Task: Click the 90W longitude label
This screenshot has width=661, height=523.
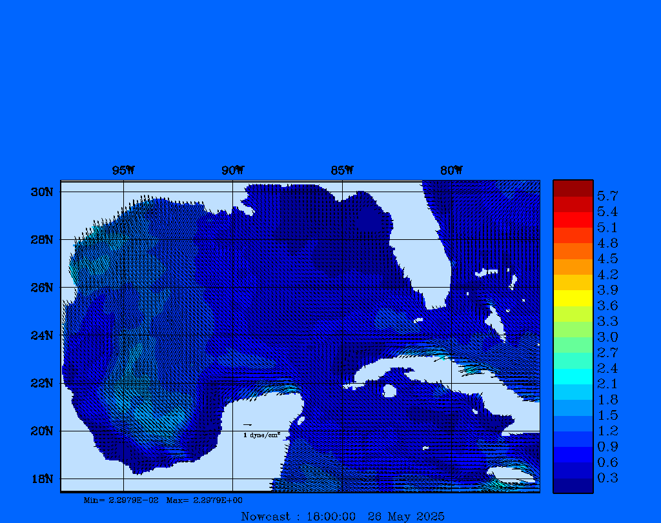Action: click(x=232, y=171)
